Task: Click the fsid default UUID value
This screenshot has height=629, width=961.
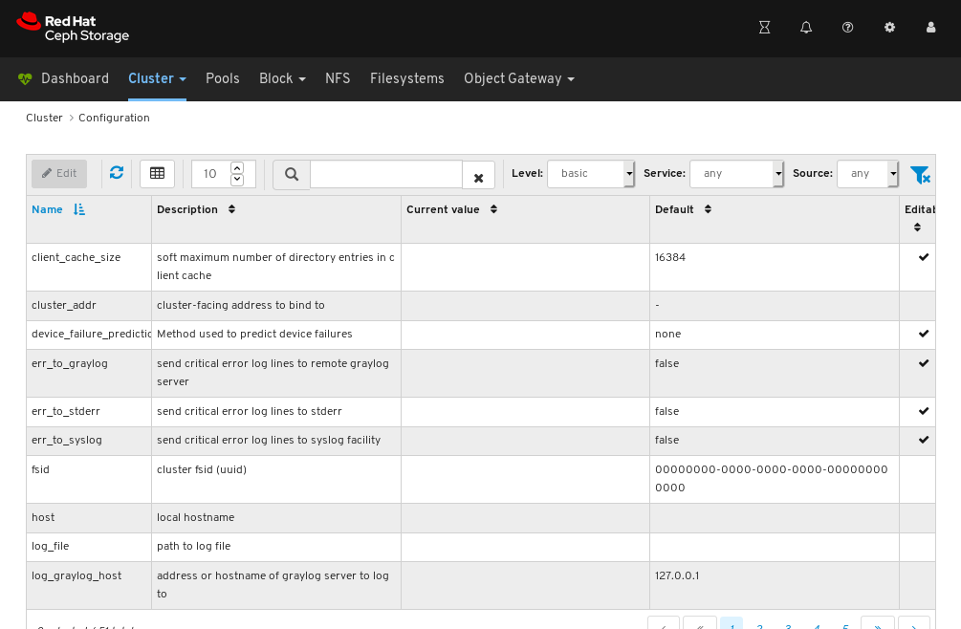Action: (771, 478)
